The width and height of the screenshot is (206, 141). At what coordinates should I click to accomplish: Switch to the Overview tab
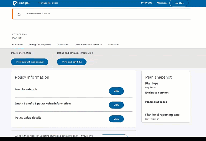click(x=18, y=45)
